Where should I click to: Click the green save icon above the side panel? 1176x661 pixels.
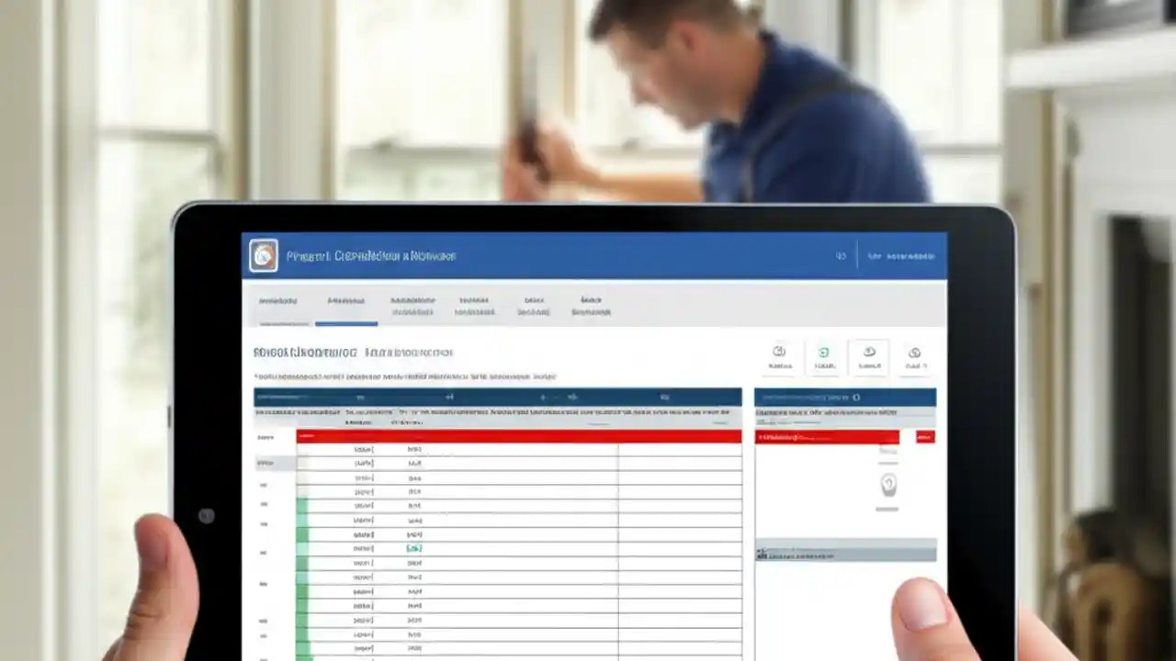[824, 353]
